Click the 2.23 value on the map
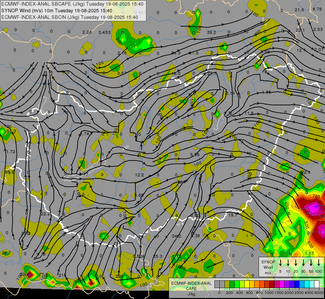This screenshot has width=325, height=299. click(87, 32)
